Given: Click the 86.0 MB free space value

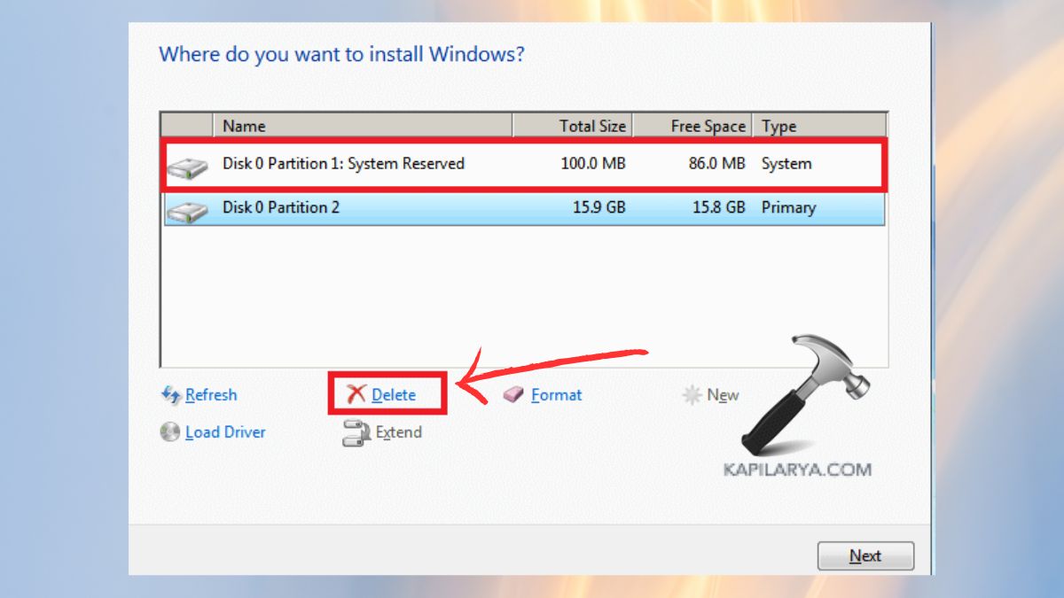Looking at the screenshot, I should pyautogui.click(x=716, y=164).
